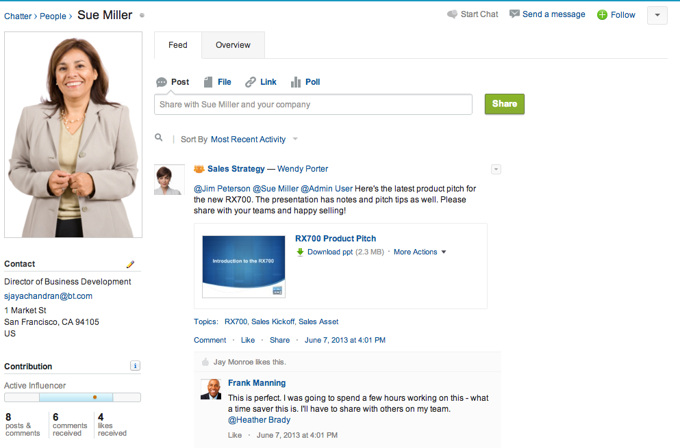Switch to the Overview tab
The width and height of the screenshot is (680, 448).
[233, 45]
